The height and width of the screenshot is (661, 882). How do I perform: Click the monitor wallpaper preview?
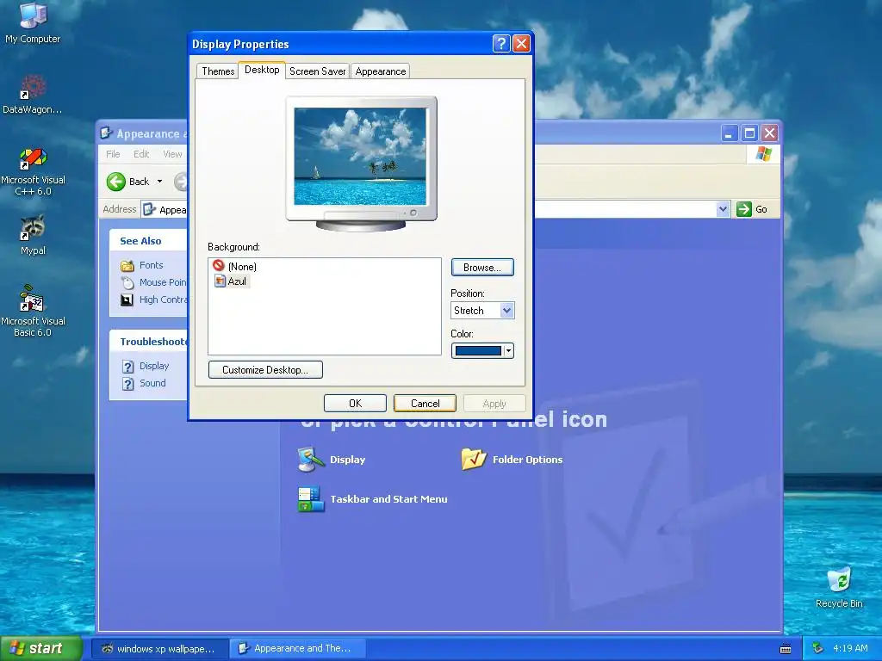[x=360, y=156]
